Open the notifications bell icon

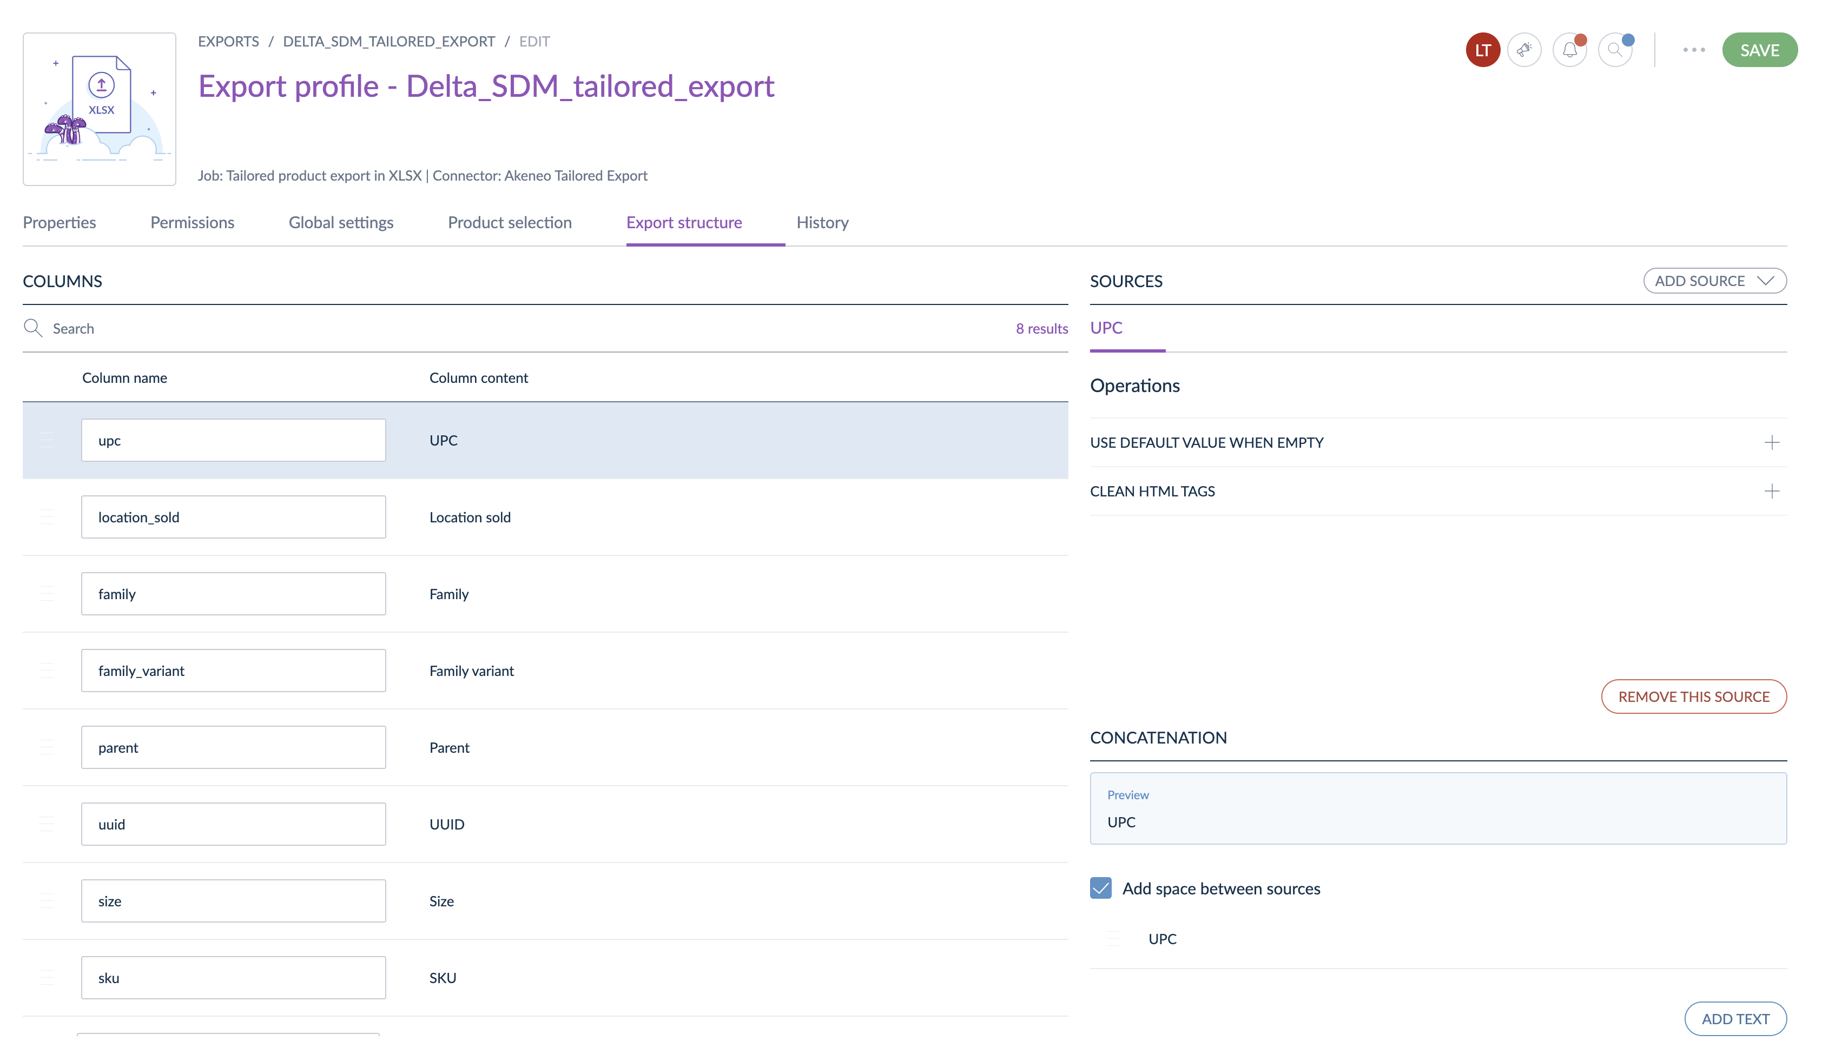click(x=1569, y=50)
